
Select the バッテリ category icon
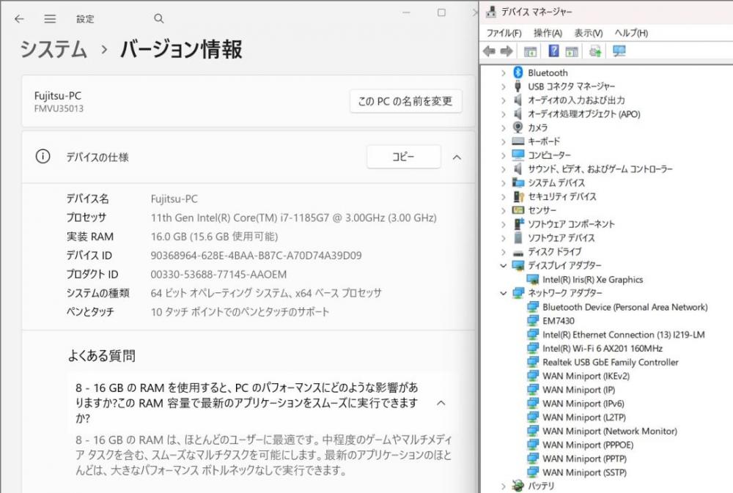[518, 486]
